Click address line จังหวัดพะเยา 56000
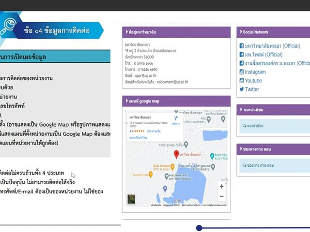Image resolution: width=310 pixels, height=232 pixels. [139, 57]
